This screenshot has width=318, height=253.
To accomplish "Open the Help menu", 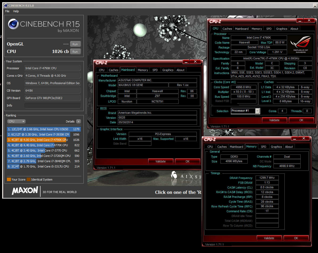I will pyautogui.click(x=16, y=11).
